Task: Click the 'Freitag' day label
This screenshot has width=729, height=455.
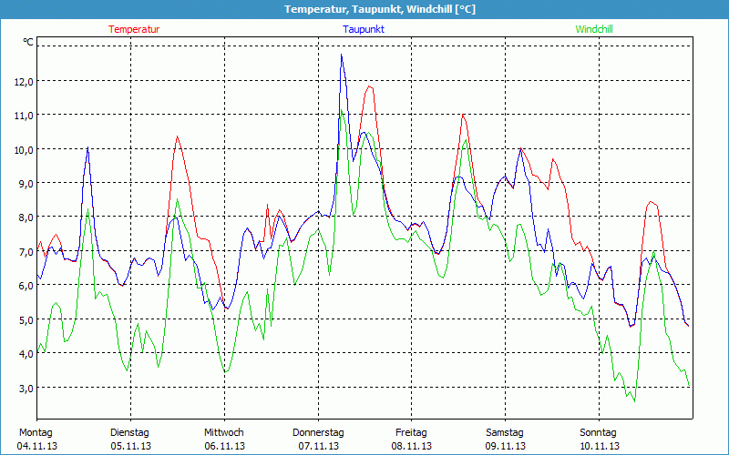Action: (411, 433)
